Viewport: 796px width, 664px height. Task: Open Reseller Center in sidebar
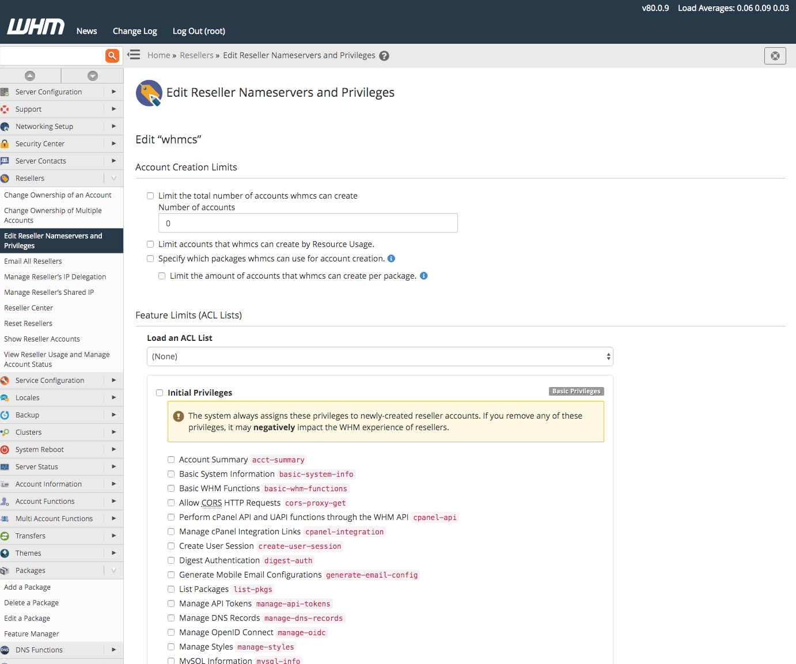(x=28, y=308)
